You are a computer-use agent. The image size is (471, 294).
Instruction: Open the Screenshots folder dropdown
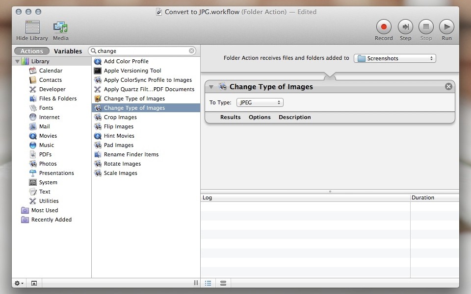[x=395, y=58]
